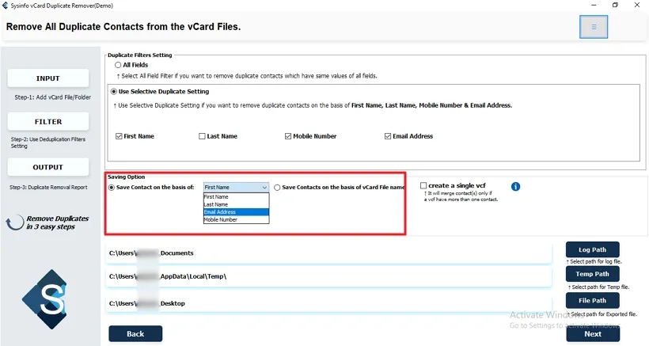Viewport: 649px width, 346px height.
Task: Enable the Last Name checkbox
Action: point(202,136)
